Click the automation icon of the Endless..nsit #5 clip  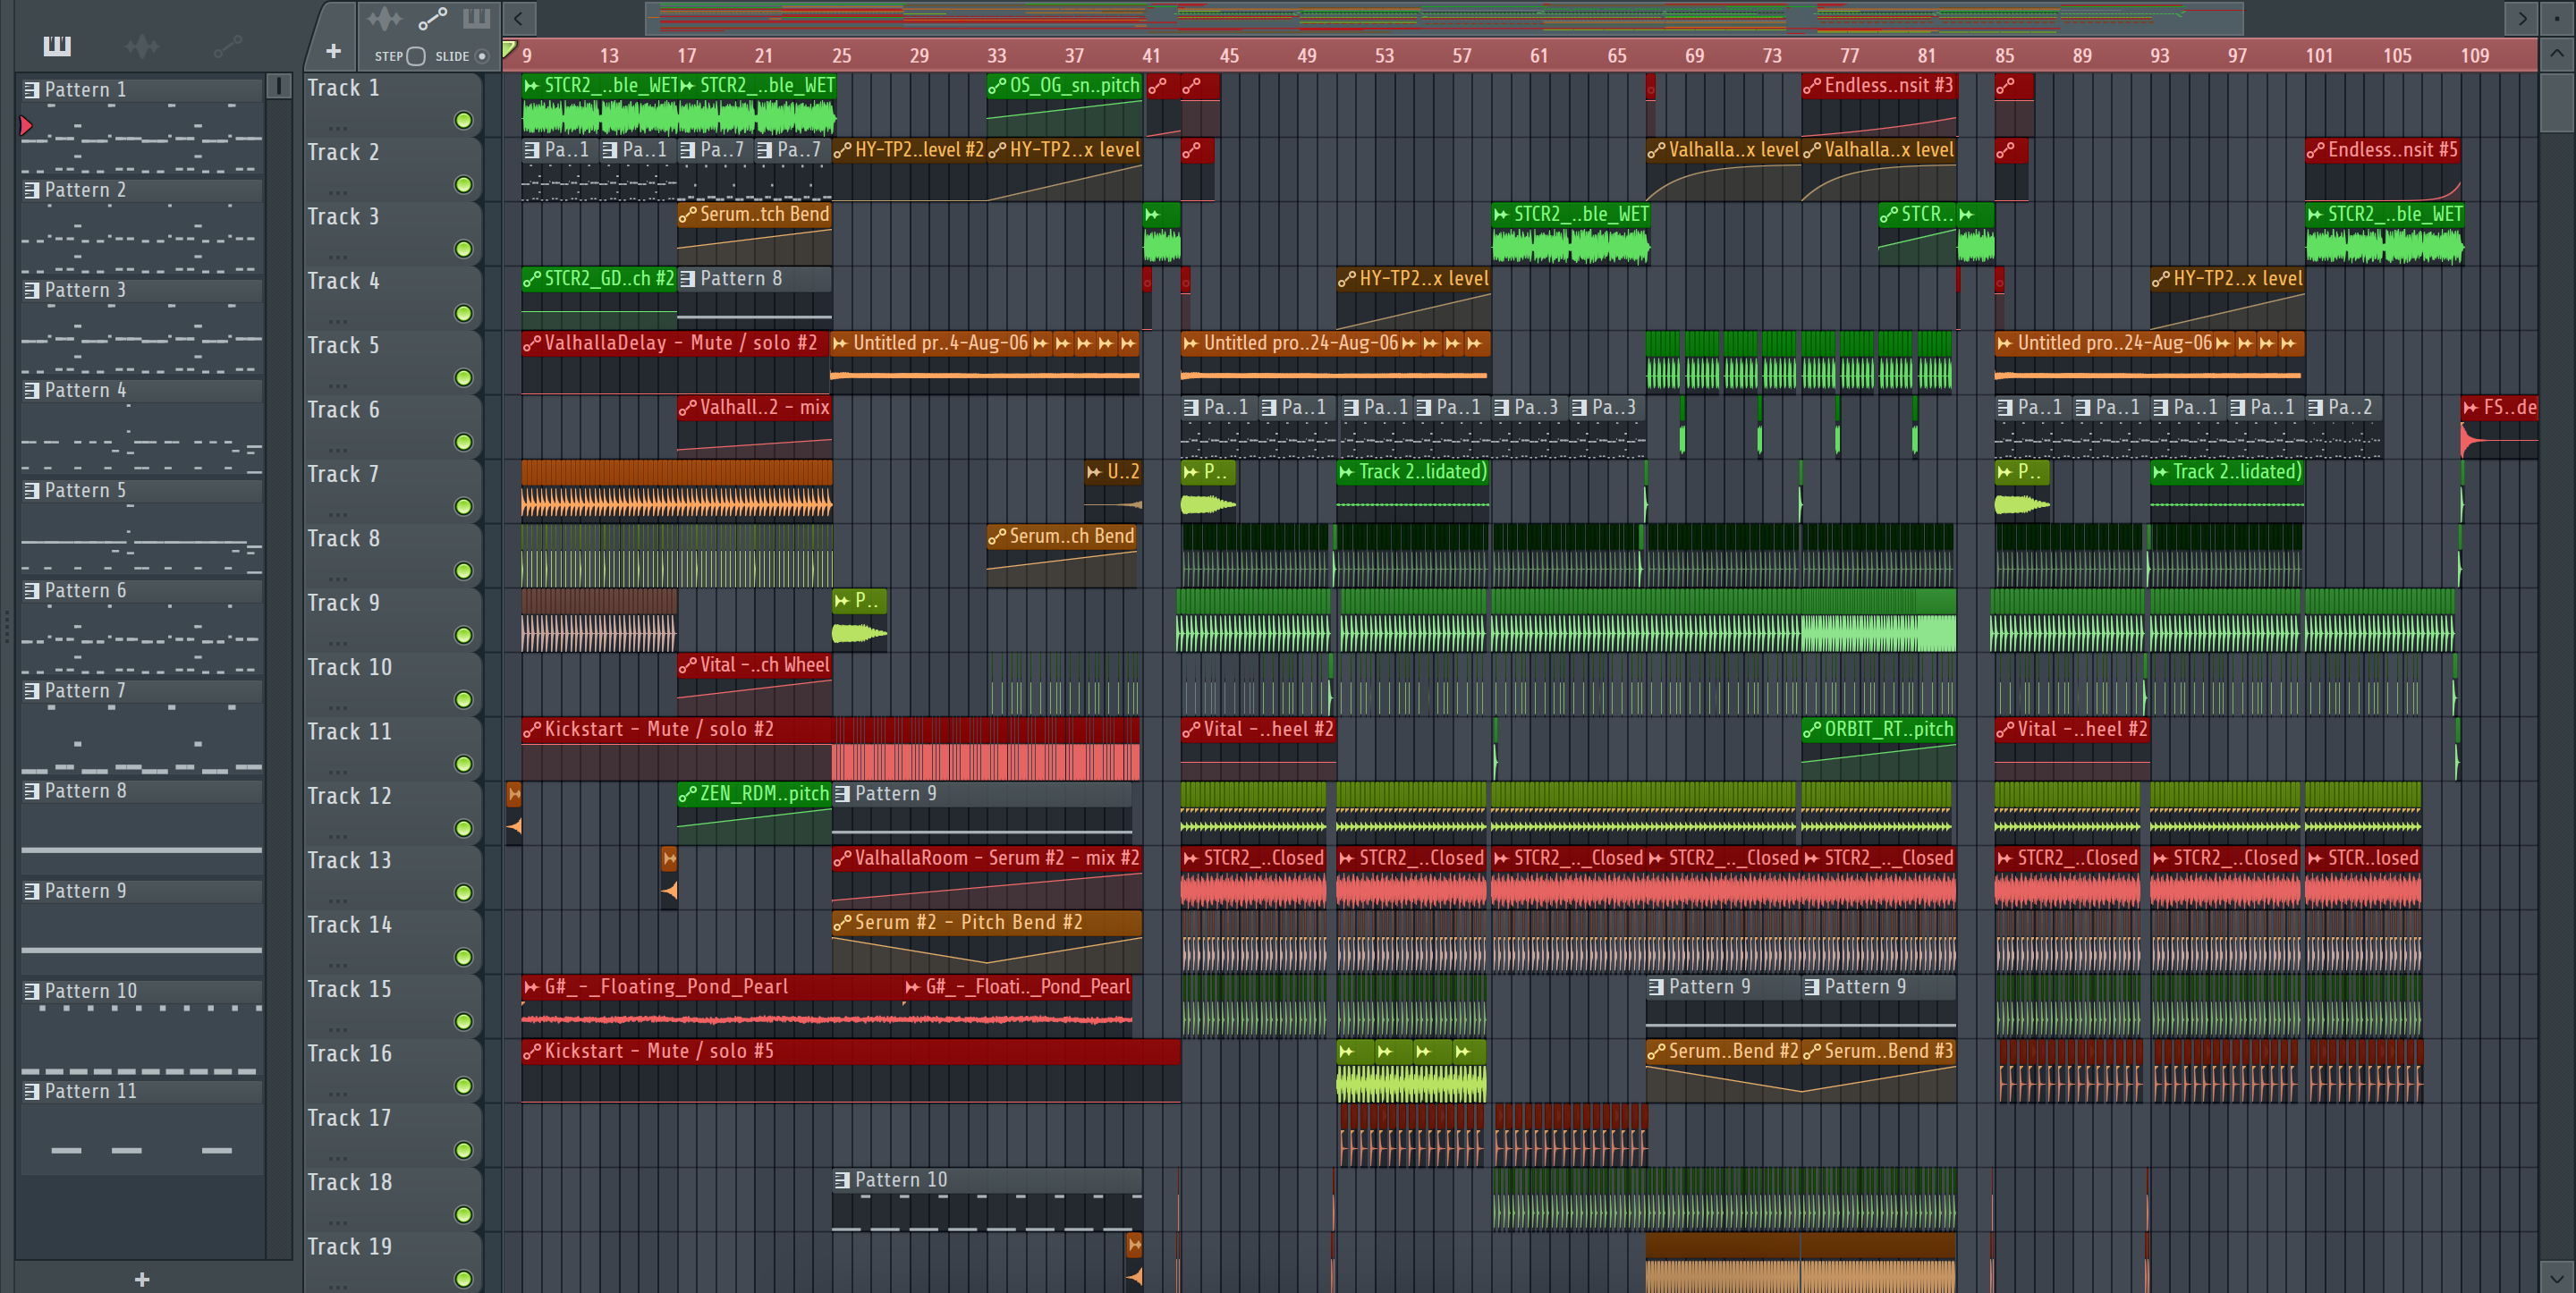click(x=2316, y=151)
